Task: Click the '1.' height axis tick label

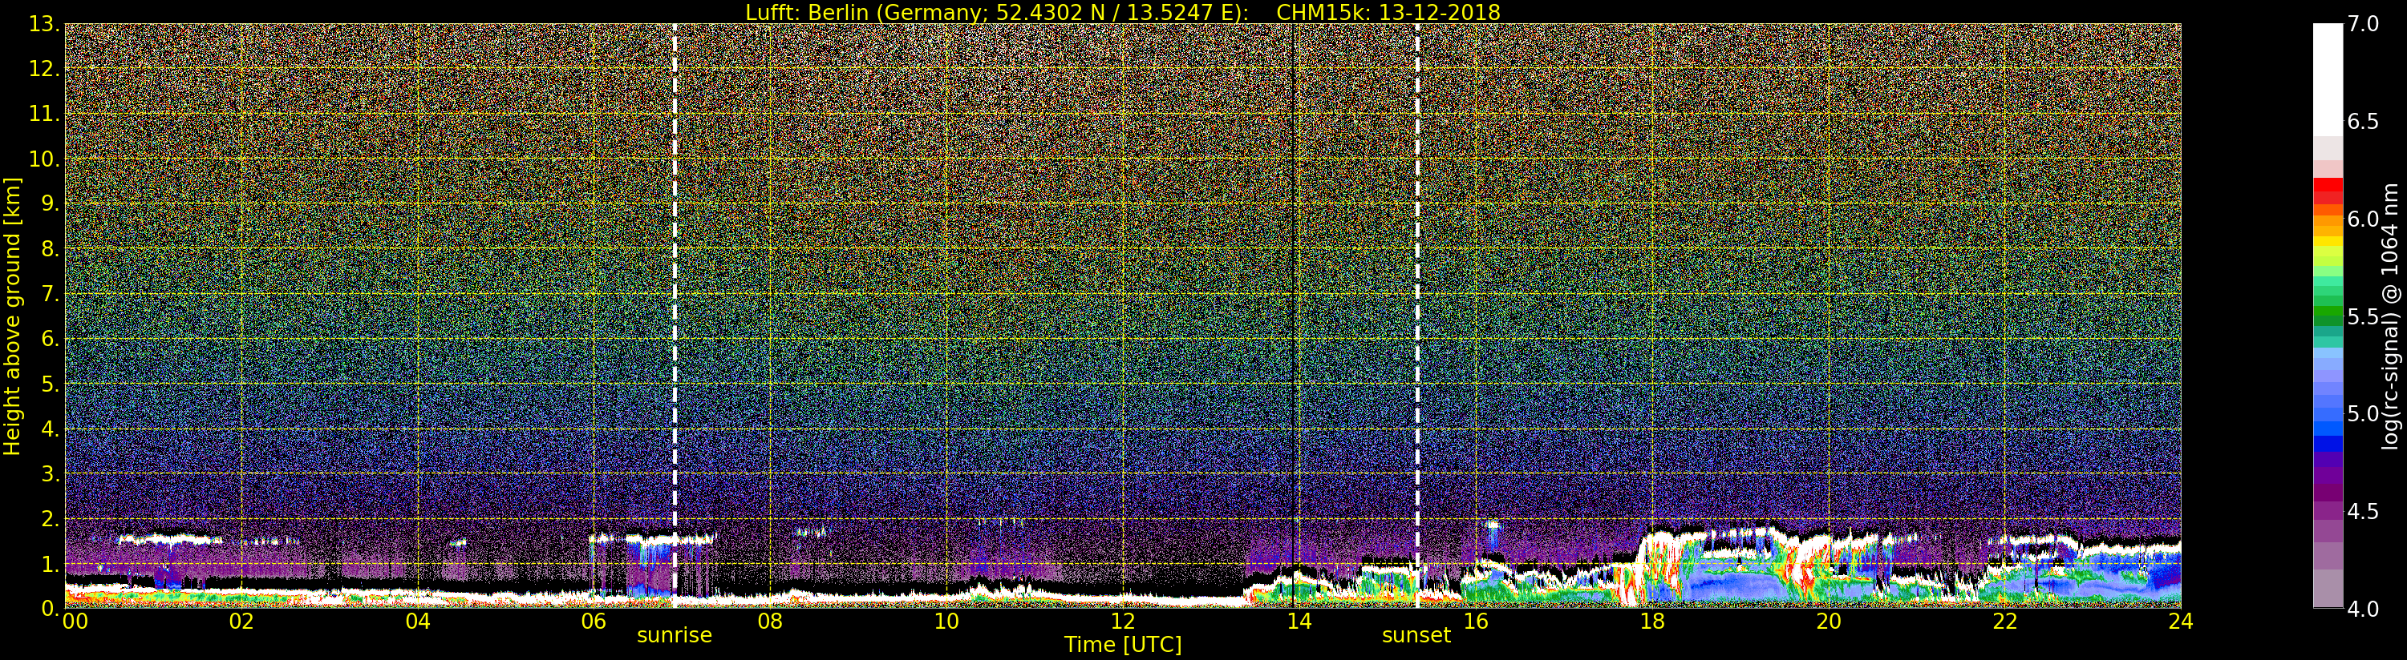Action: click(x=51, y=564)
